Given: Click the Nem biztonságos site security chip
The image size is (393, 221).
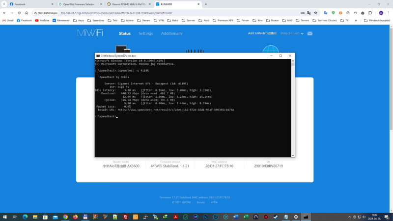Looking at the screenshot, I should point(46,13).
